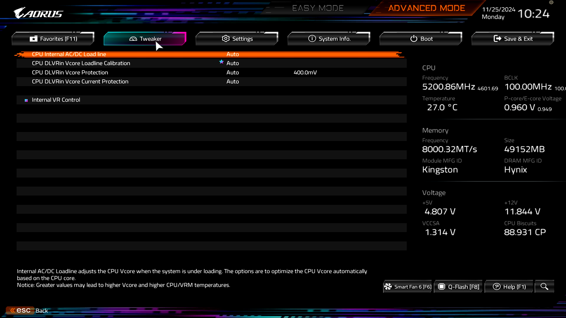Go to the Boot tab
The image size is (566, 318).
(x=421, y=39)
